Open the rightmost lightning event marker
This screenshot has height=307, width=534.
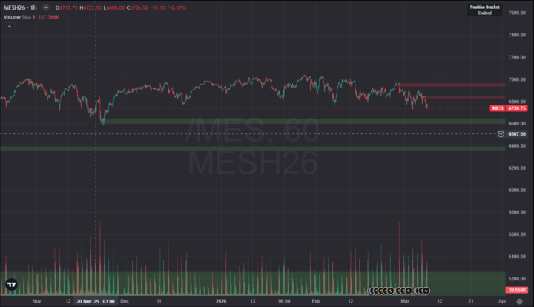(x=426, y=291)
